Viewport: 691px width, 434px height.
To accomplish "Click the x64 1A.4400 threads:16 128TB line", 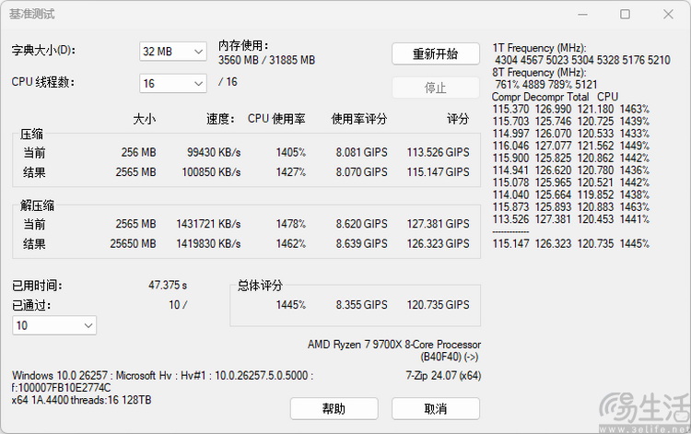I will click(x=81, y=400).
